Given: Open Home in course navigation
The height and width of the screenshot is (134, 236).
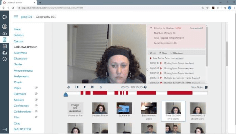Looking at the screenshot, I should pyautogui.click(x=18, y=29).
